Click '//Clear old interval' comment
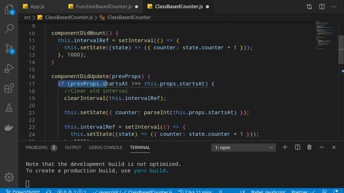This screenshot has height=193, width=344. [96, 91]
